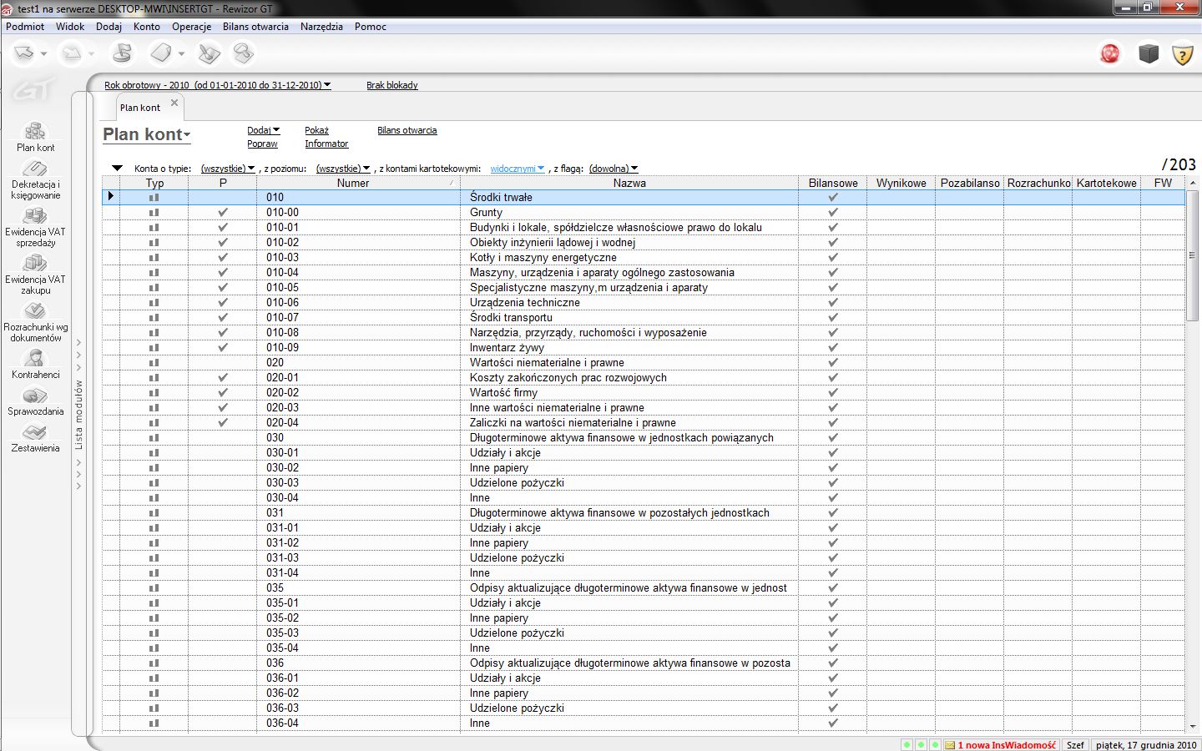Open Ewidencja VAT sprzedaży module
The width and height of the screenshot is (1202, 751).
[x=35, y=228]
